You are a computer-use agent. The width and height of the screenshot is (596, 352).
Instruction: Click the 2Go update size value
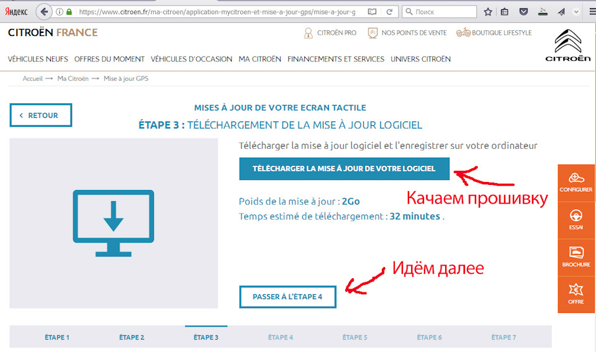(x=350, y=202)
